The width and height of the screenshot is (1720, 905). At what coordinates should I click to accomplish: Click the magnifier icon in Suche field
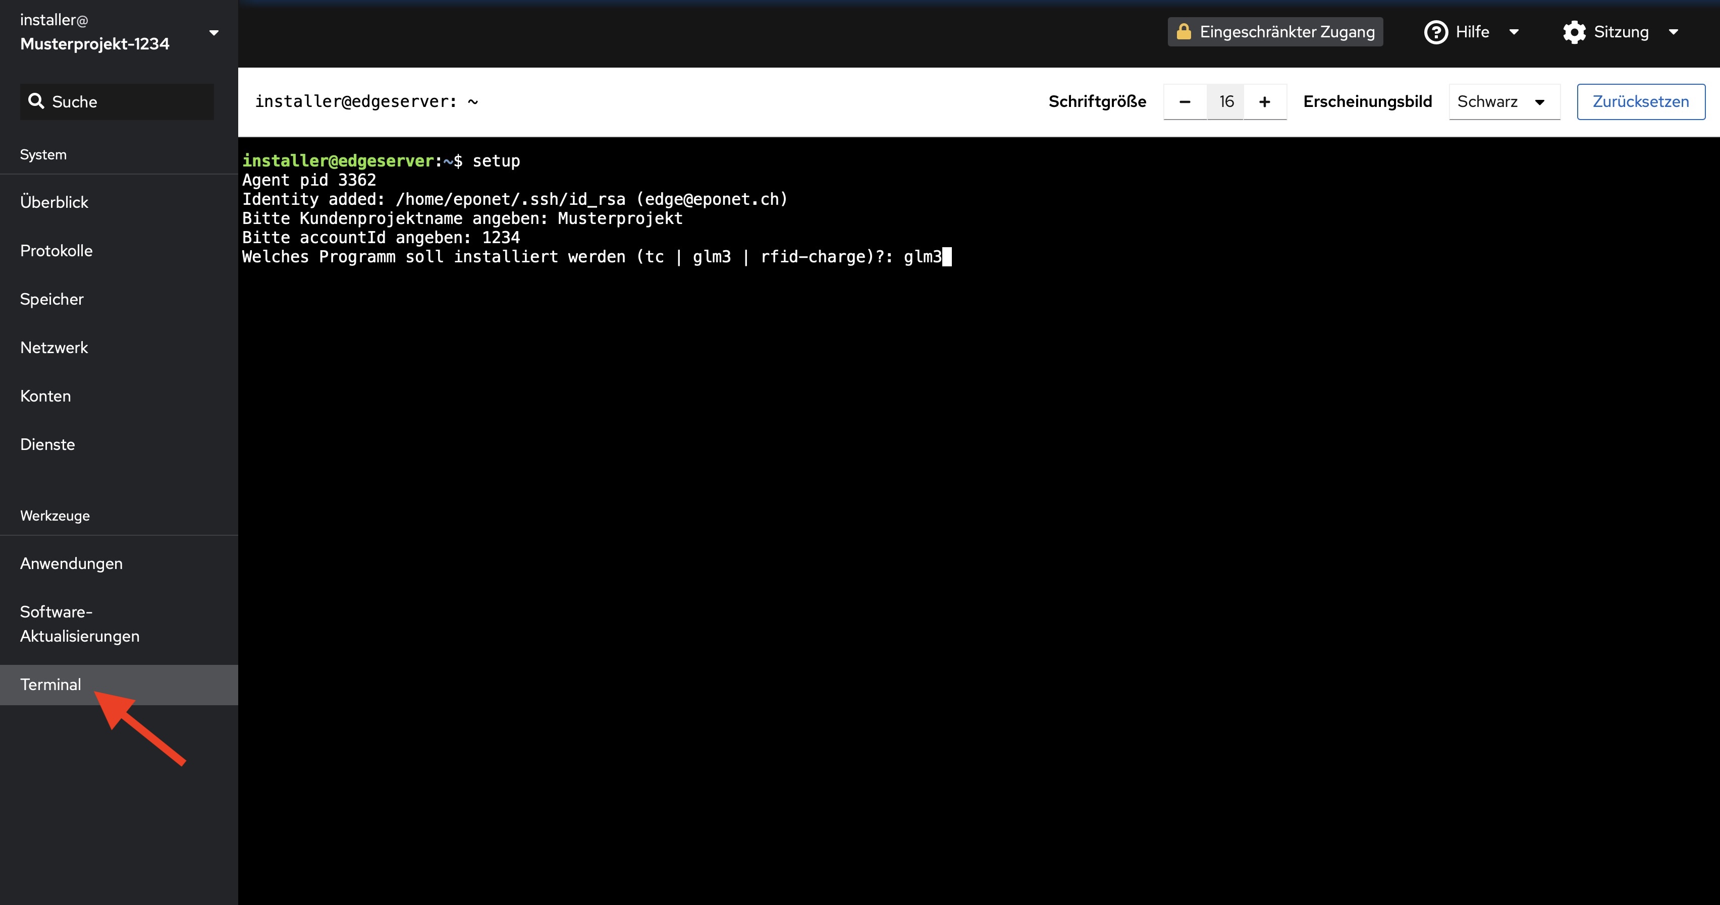click(36, 101)
